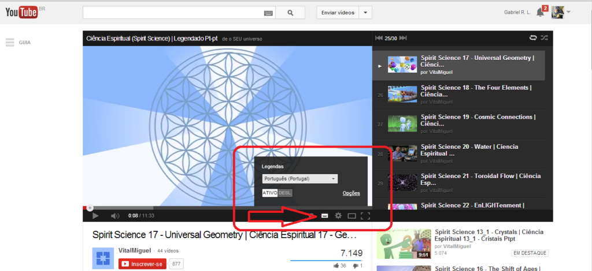Click the 25/30 playlist position counter
The height and width of the screenshot is (271, 592).
391,39
